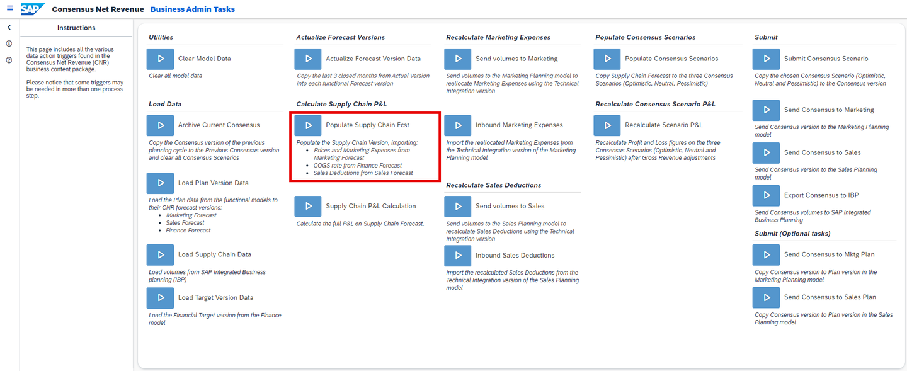
Task: Click the 'Finance Forecast' bullet item
Action: tap(188, 231)
